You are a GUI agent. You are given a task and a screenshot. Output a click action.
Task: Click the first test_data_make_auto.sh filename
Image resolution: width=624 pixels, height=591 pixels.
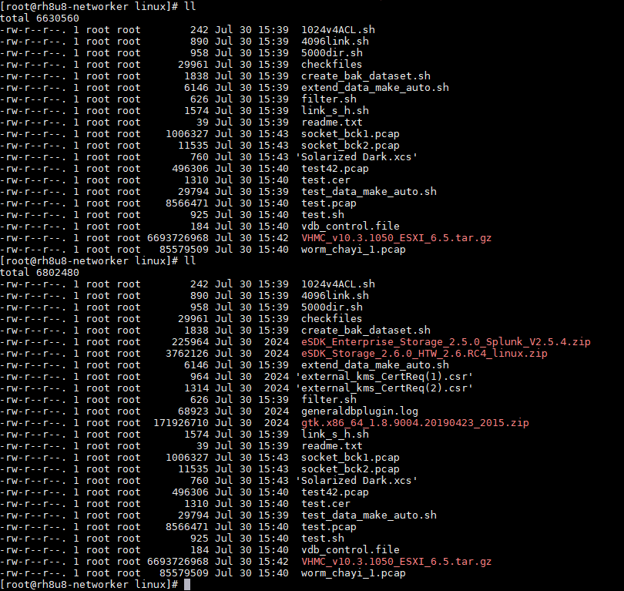pos(369,192)
